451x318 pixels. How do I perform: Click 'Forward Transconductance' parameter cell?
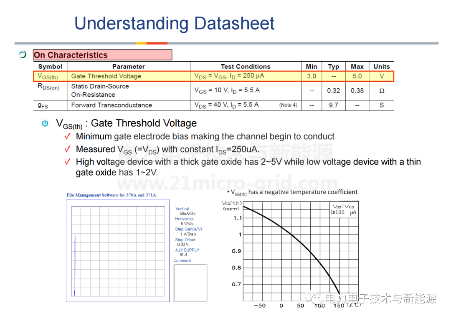tap(111, 105)
